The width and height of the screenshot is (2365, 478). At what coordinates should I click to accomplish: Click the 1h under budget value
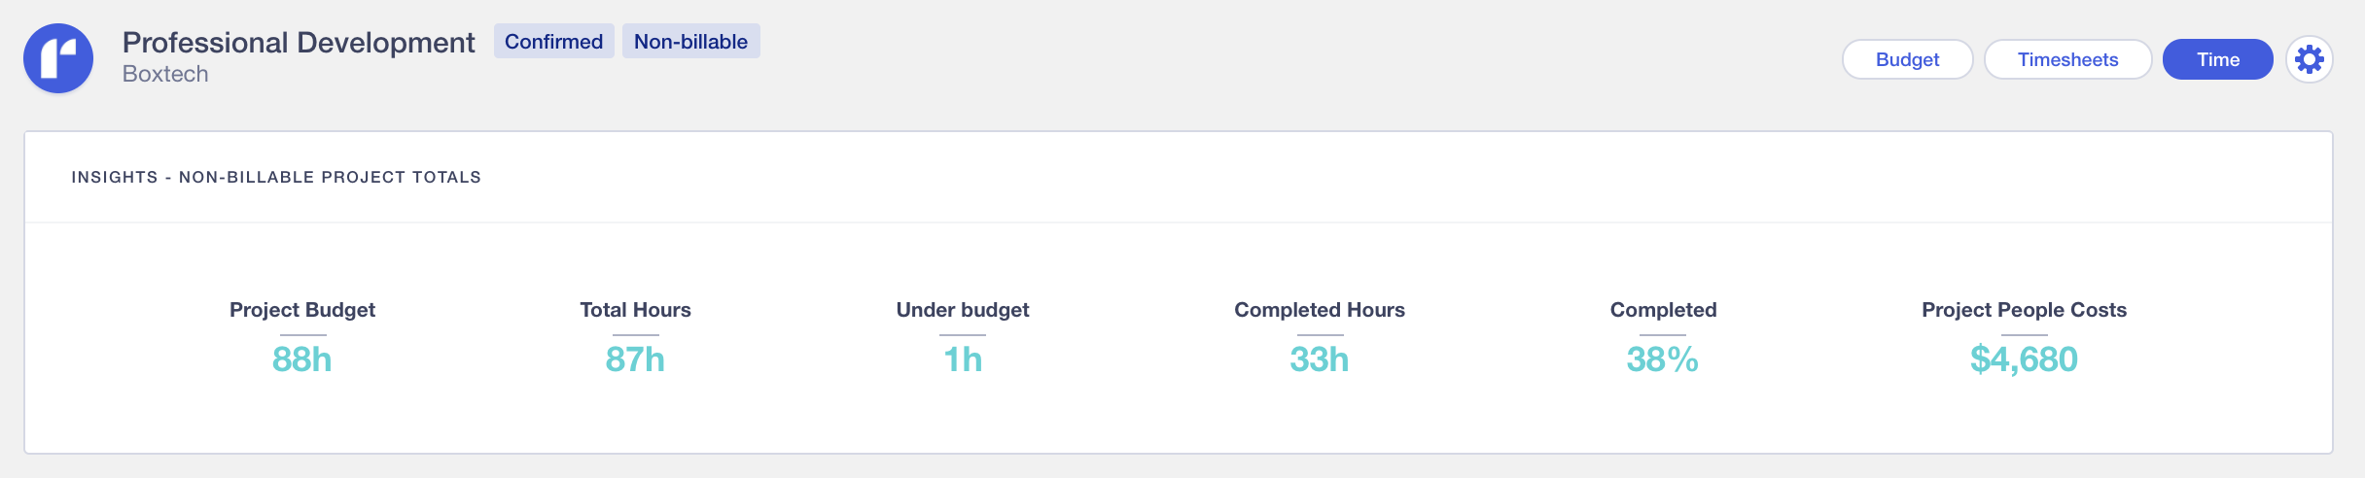[963, 359]
